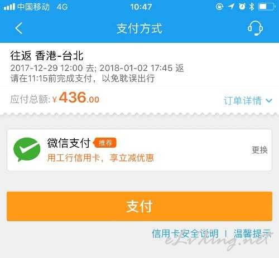Click the orange 支付 pay button

point(139,206)
